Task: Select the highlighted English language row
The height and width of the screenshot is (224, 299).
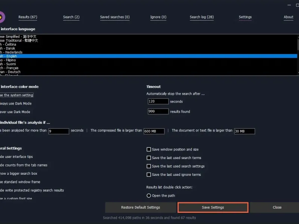Action: (x=148, y=56)
